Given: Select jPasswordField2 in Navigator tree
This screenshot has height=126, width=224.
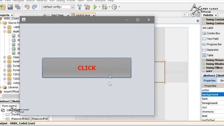Looking at the screenshot, I should [29, 119].
